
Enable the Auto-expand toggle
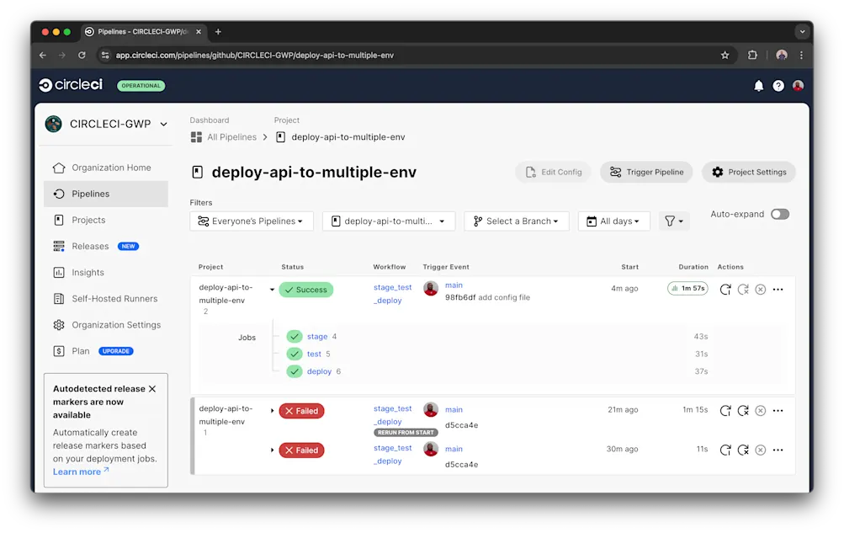point(779,214)
